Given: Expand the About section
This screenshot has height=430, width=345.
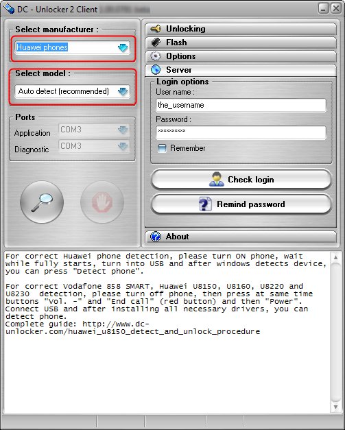Looking at the screenshot, I should click(x=241, y=237).
